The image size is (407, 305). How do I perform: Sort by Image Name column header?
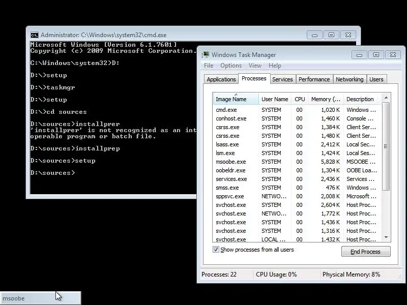pos(236,99)
